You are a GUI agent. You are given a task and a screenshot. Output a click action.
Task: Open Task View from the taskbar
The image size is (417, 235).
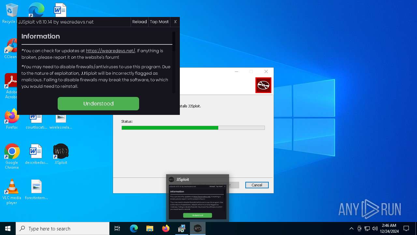pyautogui.click(x=117, y=228)
